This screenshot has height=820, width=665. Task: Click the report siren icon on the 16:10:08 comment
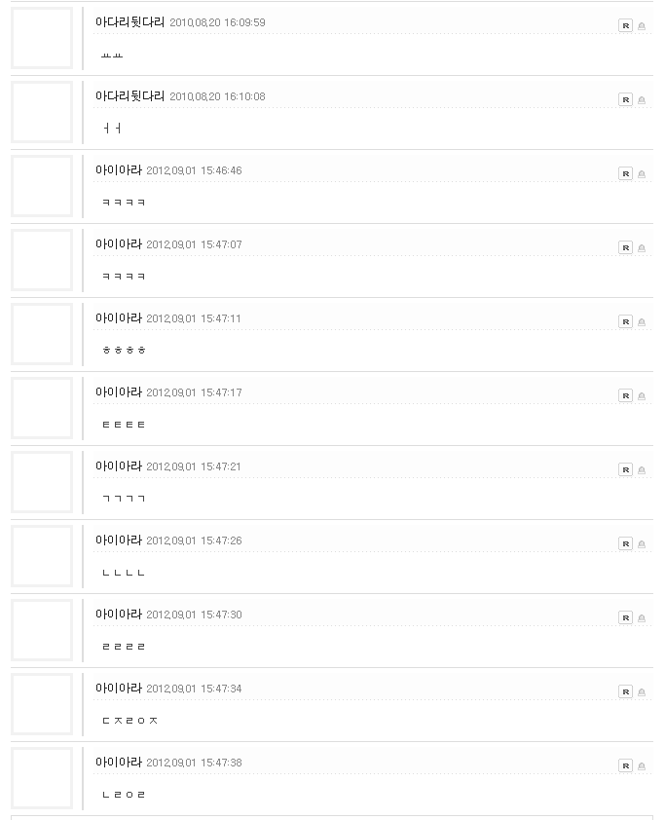pyautogui.click(x=642, y=100)
